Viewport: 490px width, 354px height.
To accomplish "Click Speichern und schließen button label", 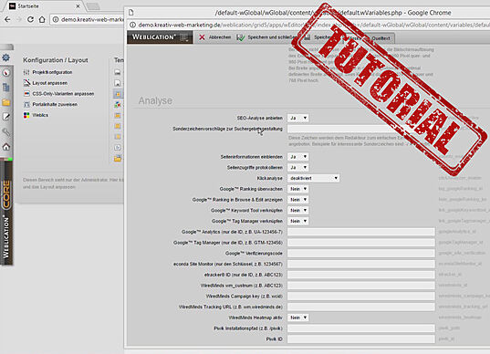I will (x=271, y=37).
